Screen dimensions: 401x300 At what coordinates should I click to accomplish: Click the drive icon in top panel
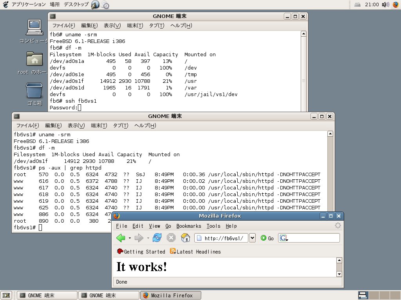tap(358, 5)
